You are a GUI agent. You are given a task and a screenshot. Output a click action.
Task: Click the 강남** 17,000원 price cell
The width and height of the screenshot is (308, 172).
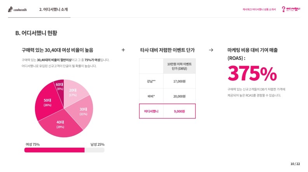click(179, 81)
